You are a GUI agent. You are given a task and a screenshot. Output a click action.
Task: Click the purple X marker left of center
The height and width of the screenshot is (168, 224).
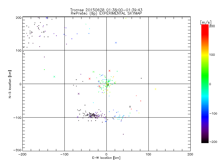(x=79, y=94)
